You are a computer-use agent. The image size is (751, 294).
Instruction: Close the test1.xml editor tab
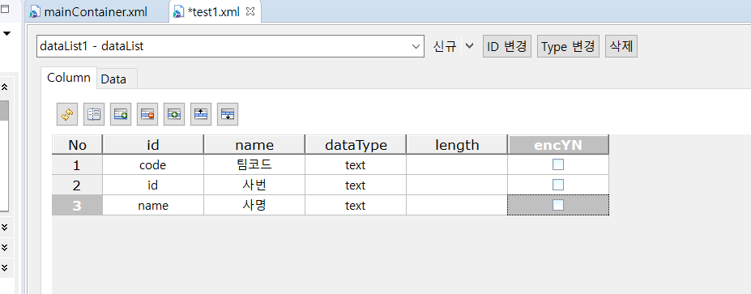click(250, 12)
